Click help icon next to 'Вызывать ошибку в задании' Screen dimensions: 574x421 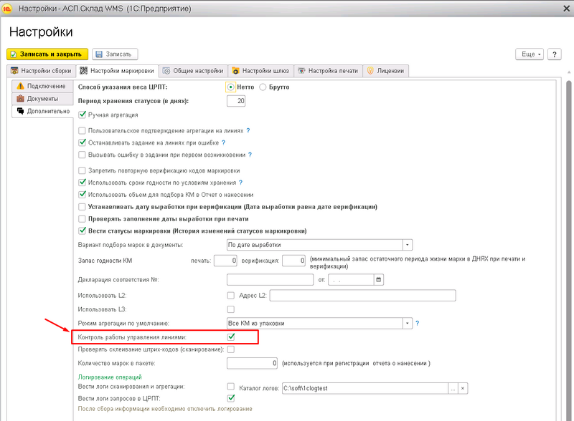click(x=250, y=154)
